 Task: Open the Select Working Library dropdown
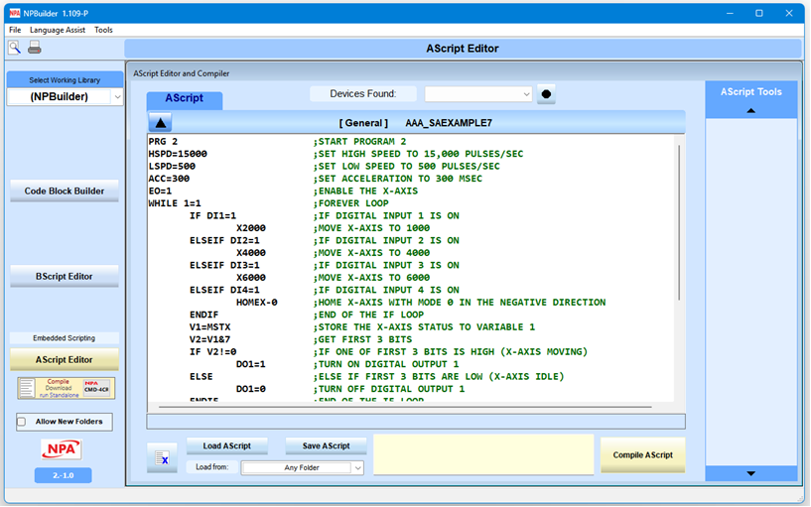pos(117,96)
